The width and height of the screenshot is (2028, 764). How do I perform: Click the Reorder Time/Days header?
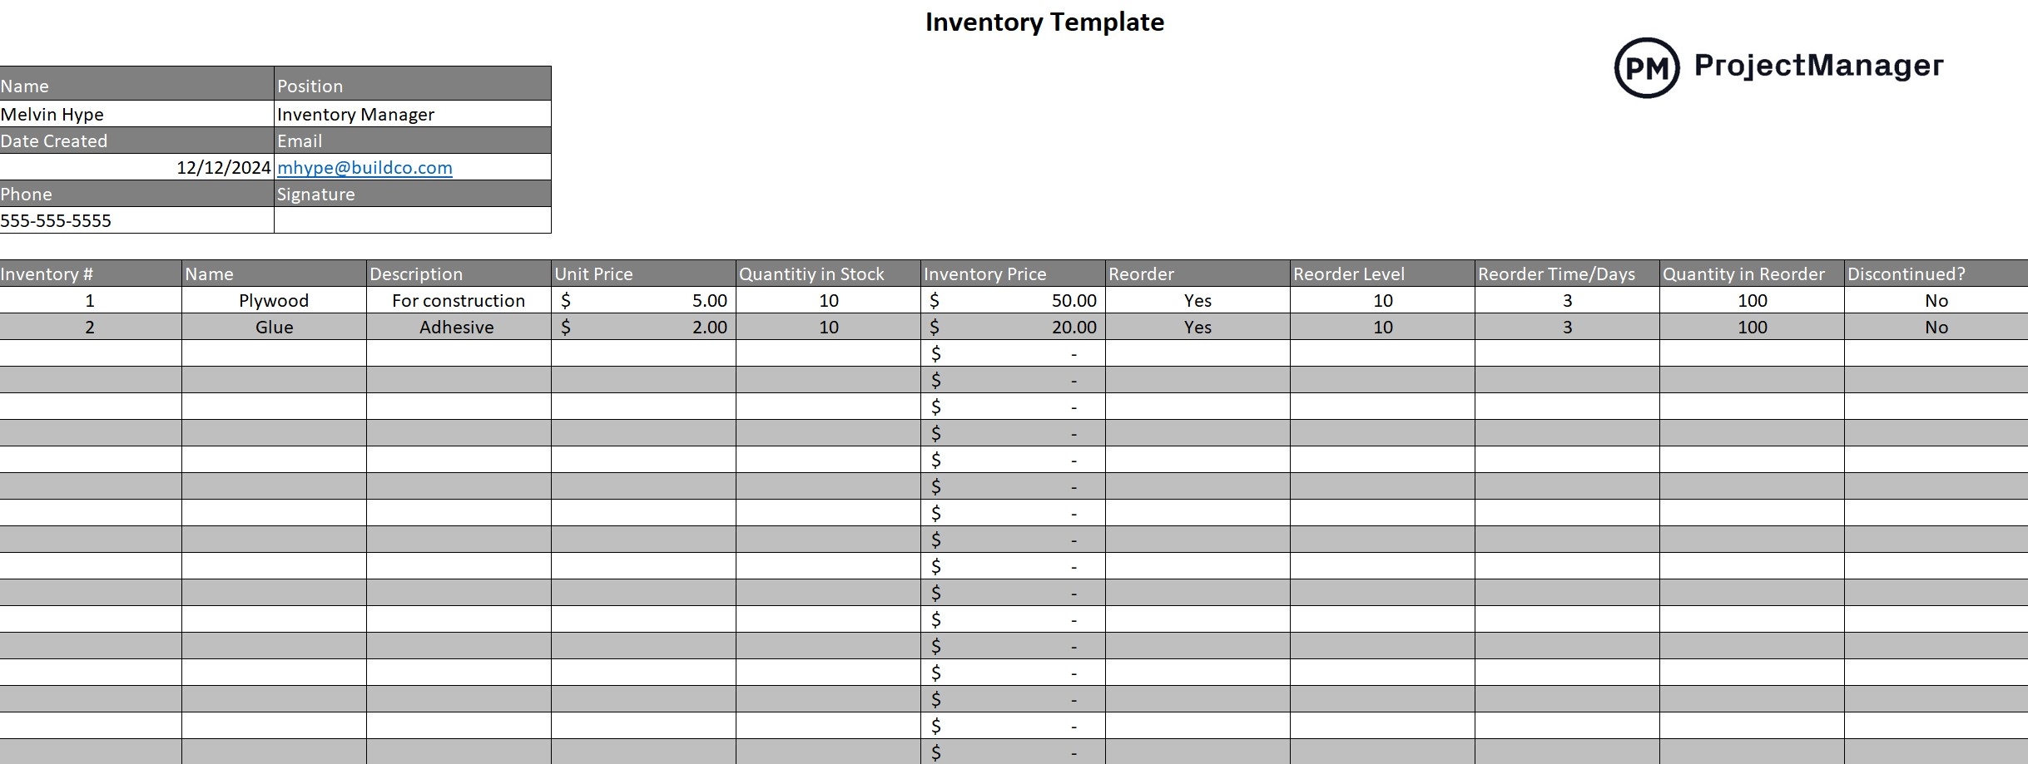click(x=1566, y=274)
